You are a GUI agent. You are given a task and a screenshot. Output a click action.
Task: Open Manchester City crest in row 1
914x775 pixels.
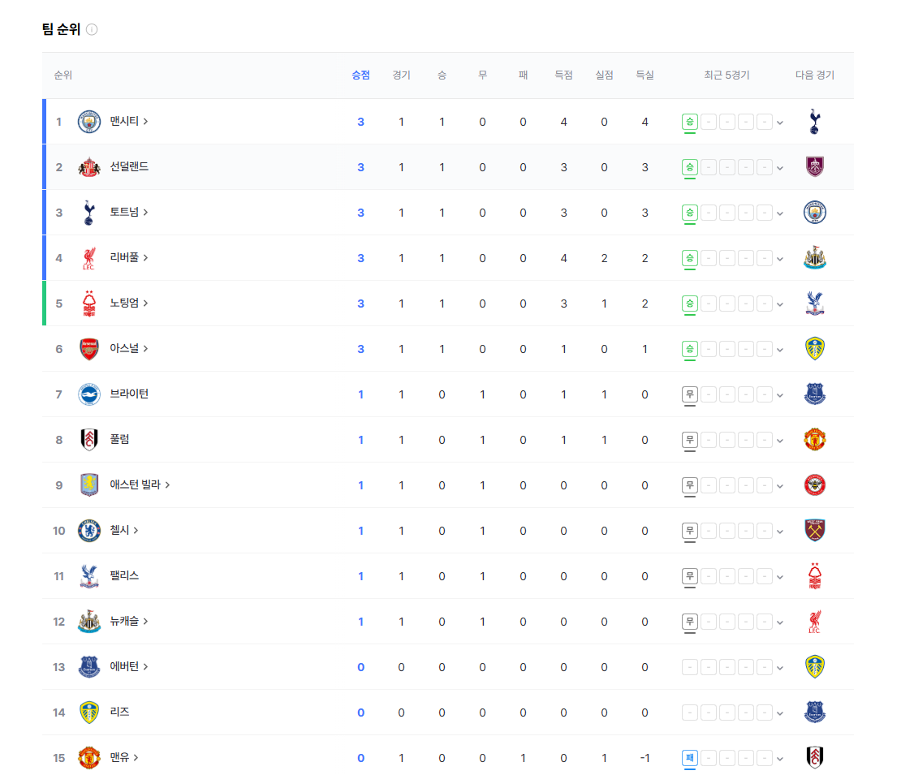click(89, 122)
